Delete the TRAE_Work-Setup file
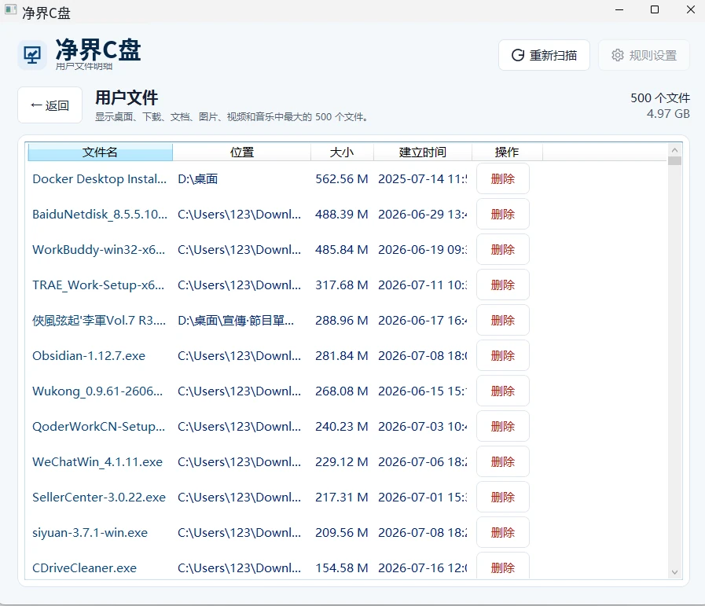Viewport: 705px width, 606px height. click(x=503, y=285)
